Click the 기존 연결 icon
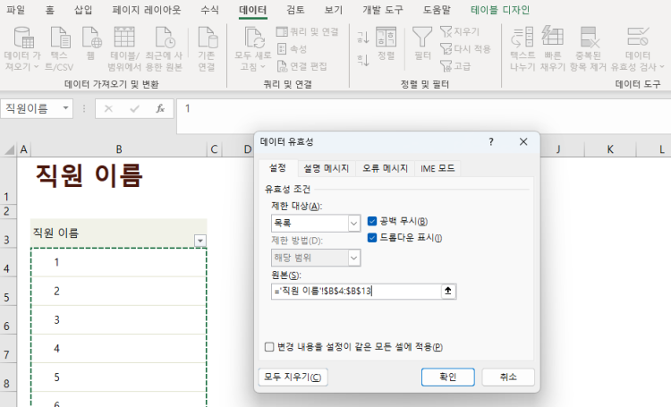671x407 pixels. 208,38
